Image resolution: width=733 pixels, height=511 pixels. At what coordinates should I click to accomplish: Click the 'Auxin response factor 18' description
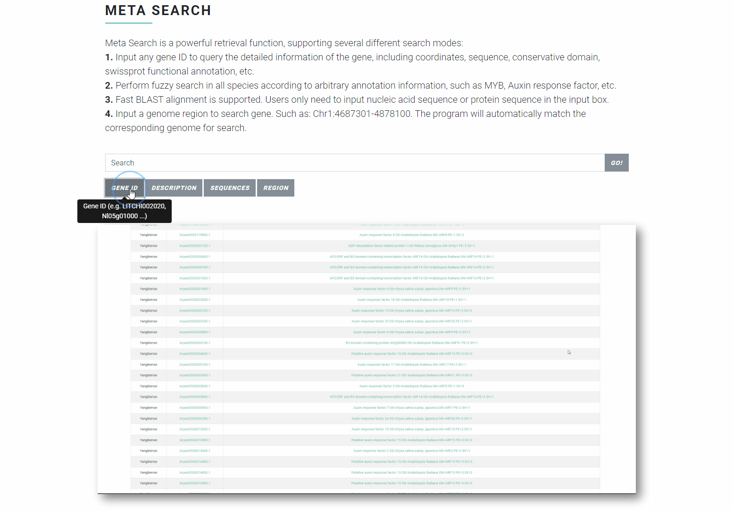(412, 300)
